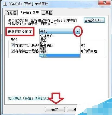Click the taskbar properties window title icon
This screenshot has height=115, width=112.
point(5,4)
